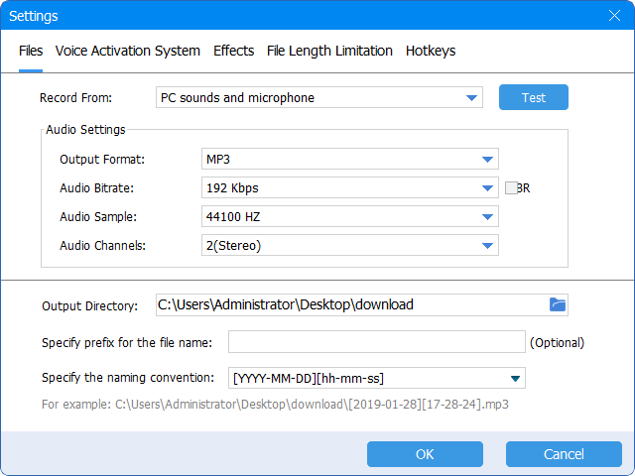Enable the VBR checkbox beside Audio Bitrate
The image size is (635, 476).
(511, 187)
